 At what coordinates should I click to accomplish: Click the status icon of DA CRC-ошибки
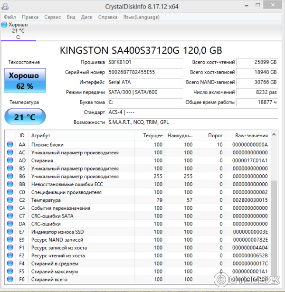coord(10,224)
